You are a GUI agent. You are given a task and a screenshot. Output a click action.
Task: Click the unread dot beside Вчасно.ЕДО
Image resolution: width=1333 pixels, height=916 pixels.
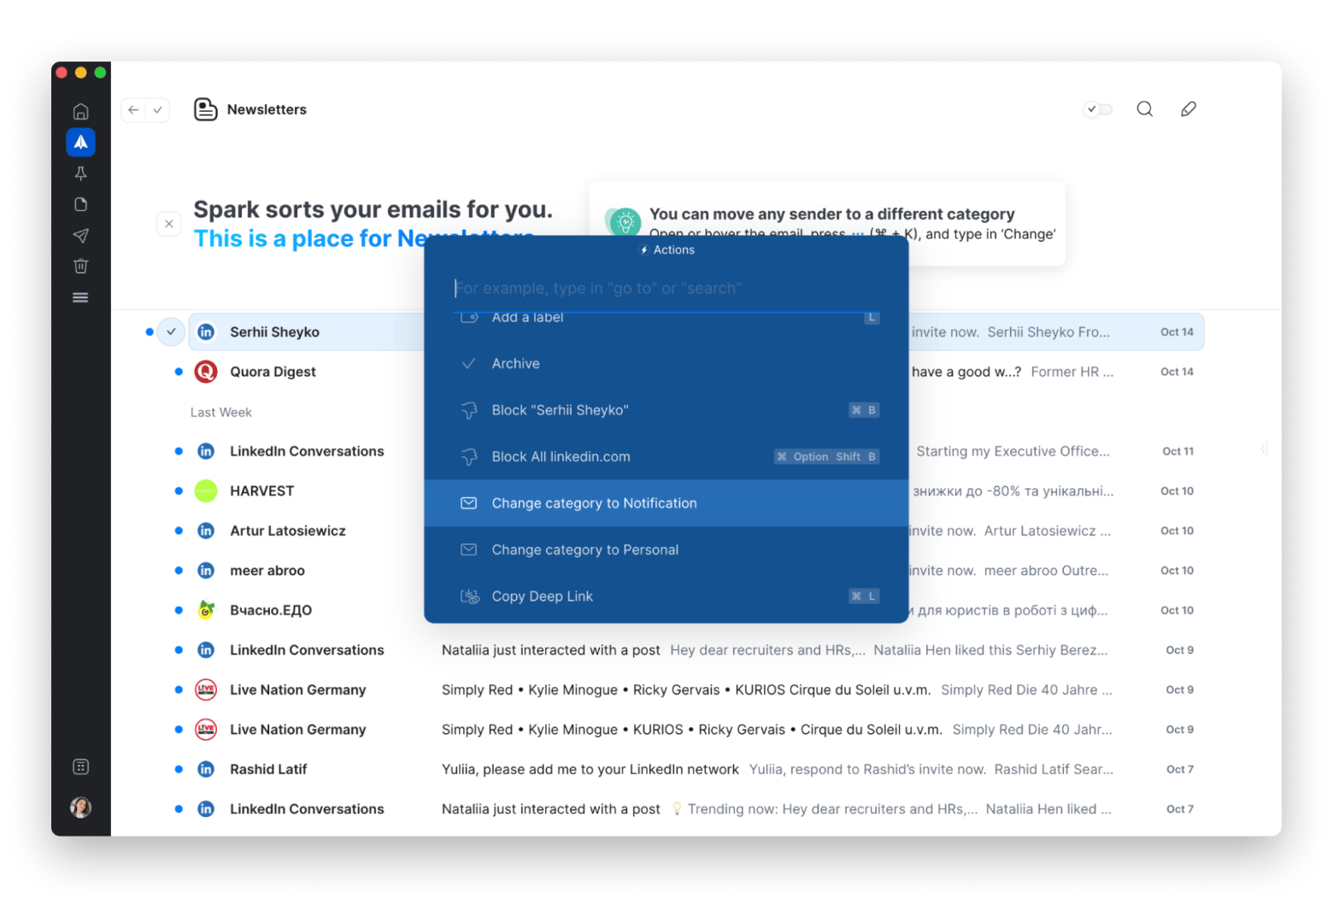pos(179,610)
